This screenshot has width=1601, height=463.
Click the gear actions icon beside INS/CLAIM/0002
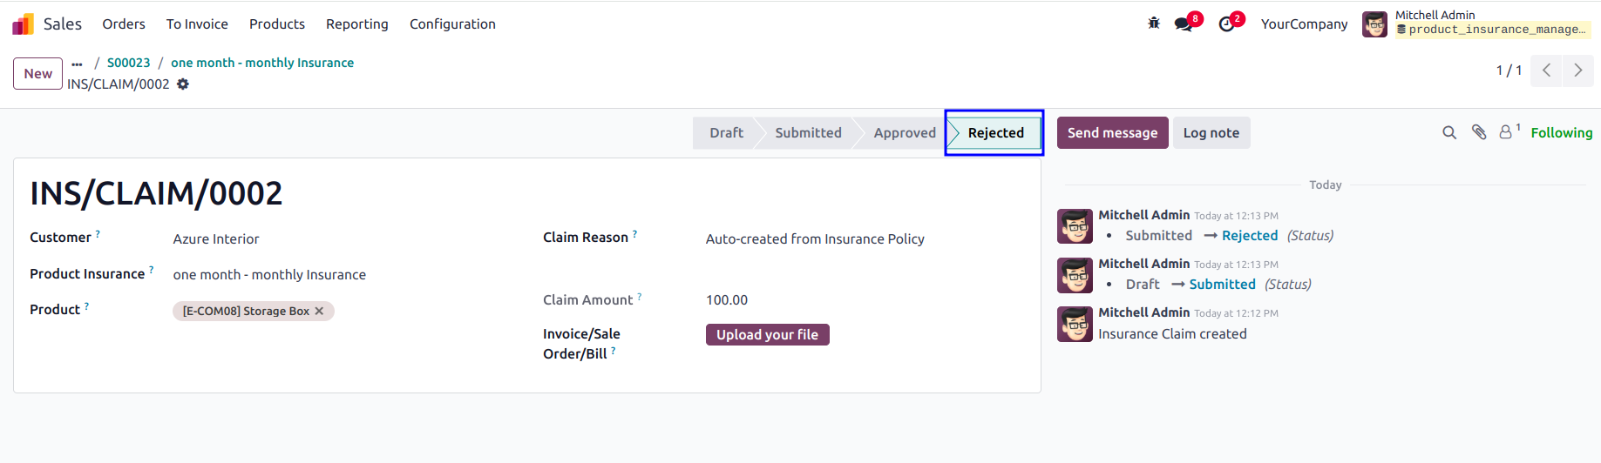pyautogui.click(x=183, y=84)
